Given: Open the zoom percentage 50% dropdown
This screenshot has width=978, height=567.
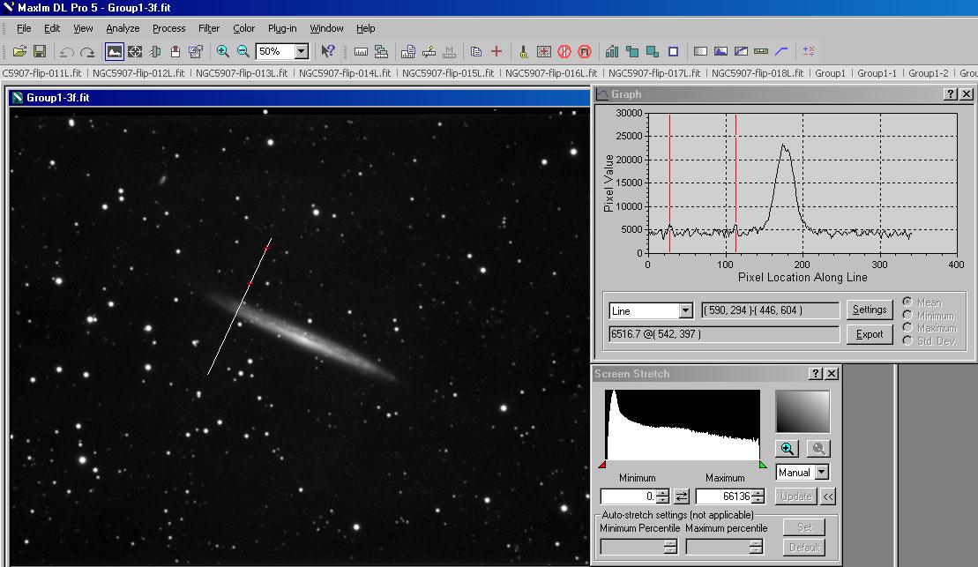Looking at the screenshot, I should click(x=301, y=52).
